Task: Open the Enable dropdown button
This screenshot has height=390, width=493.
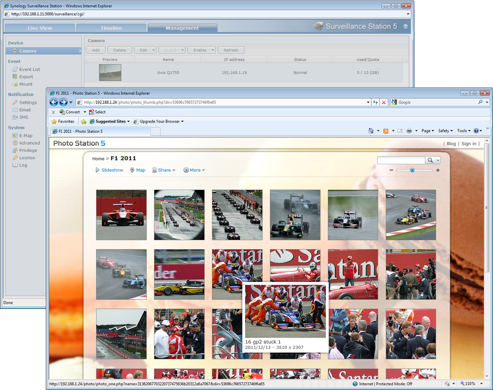Action: click(x=201, y=50)
